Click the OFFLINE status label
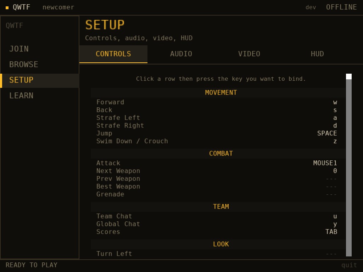Image resolution: width=363 pixels, height=272 pixels. click(341, 7)
